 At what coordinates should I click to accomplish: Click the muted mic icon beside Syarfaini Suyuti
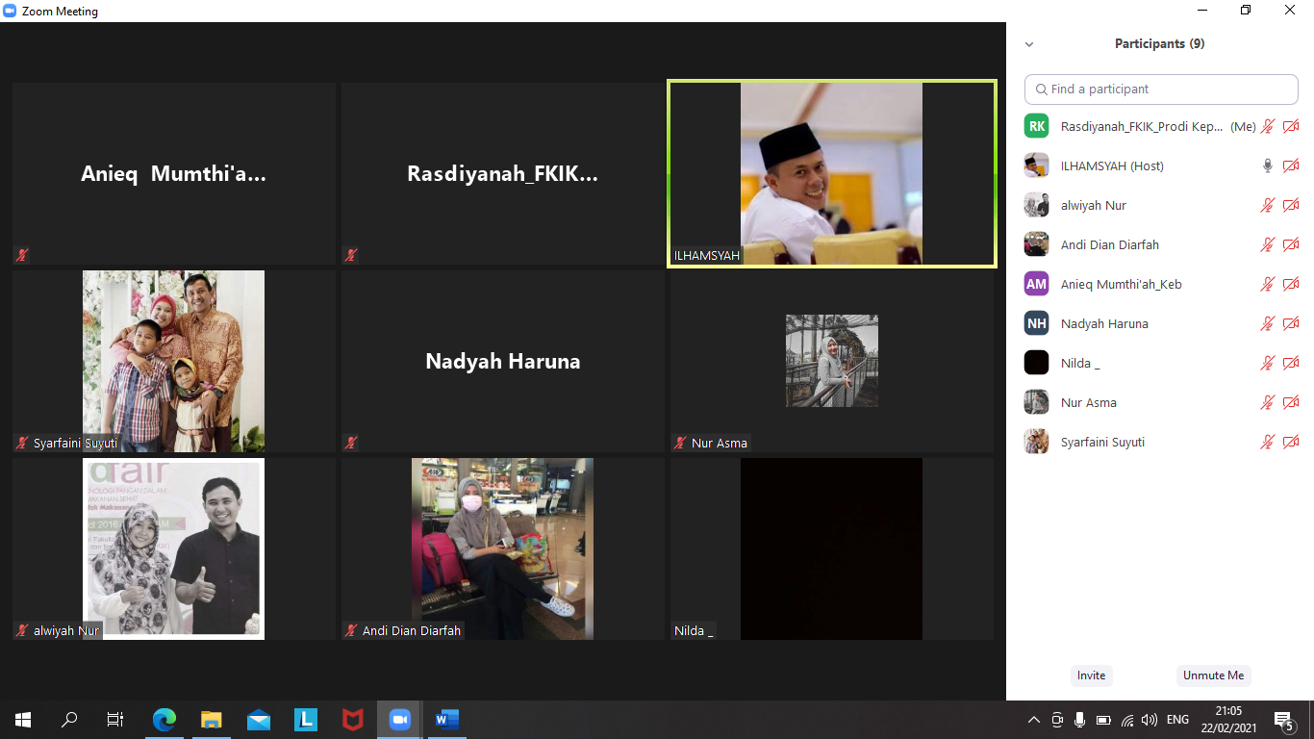pyautogui.click(x=1268, y=442)
